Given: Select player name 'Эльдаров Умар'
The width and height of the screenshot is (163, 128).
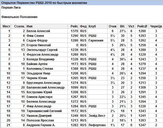Looking at the screenshot, I should pyautogui.click(x=38, y=73).
